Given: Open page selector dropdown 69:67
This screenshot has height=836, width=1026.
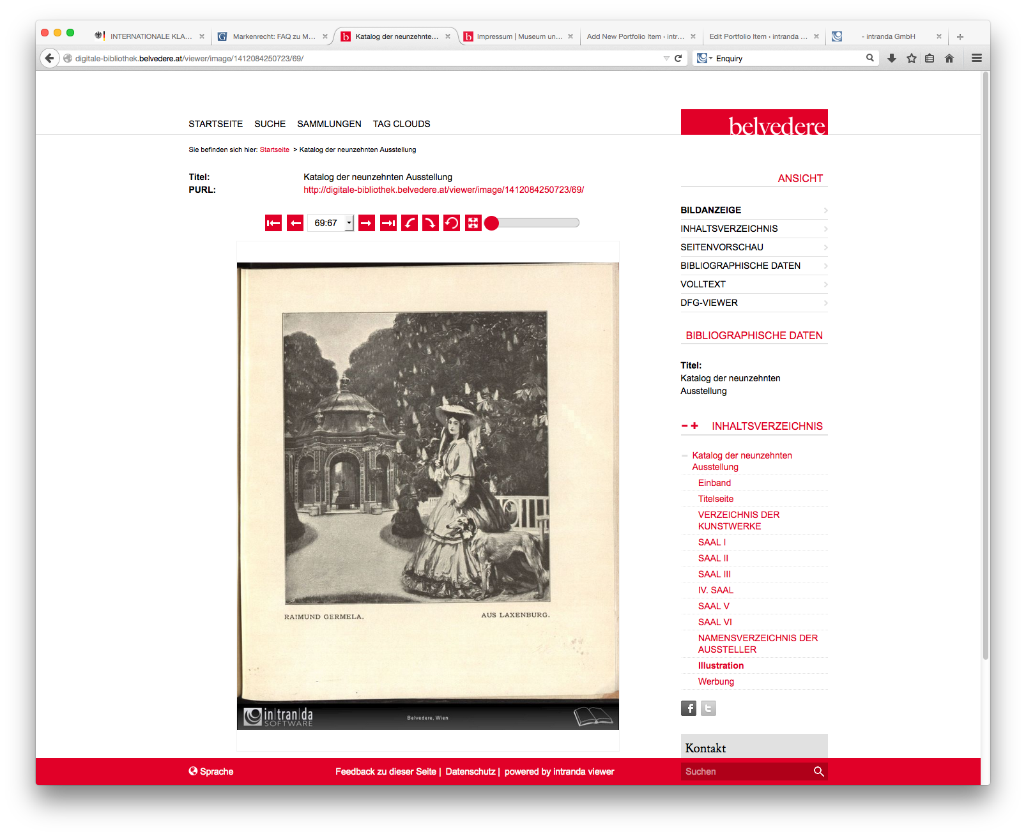Looking at the screenshot, I should pos(331,223).
